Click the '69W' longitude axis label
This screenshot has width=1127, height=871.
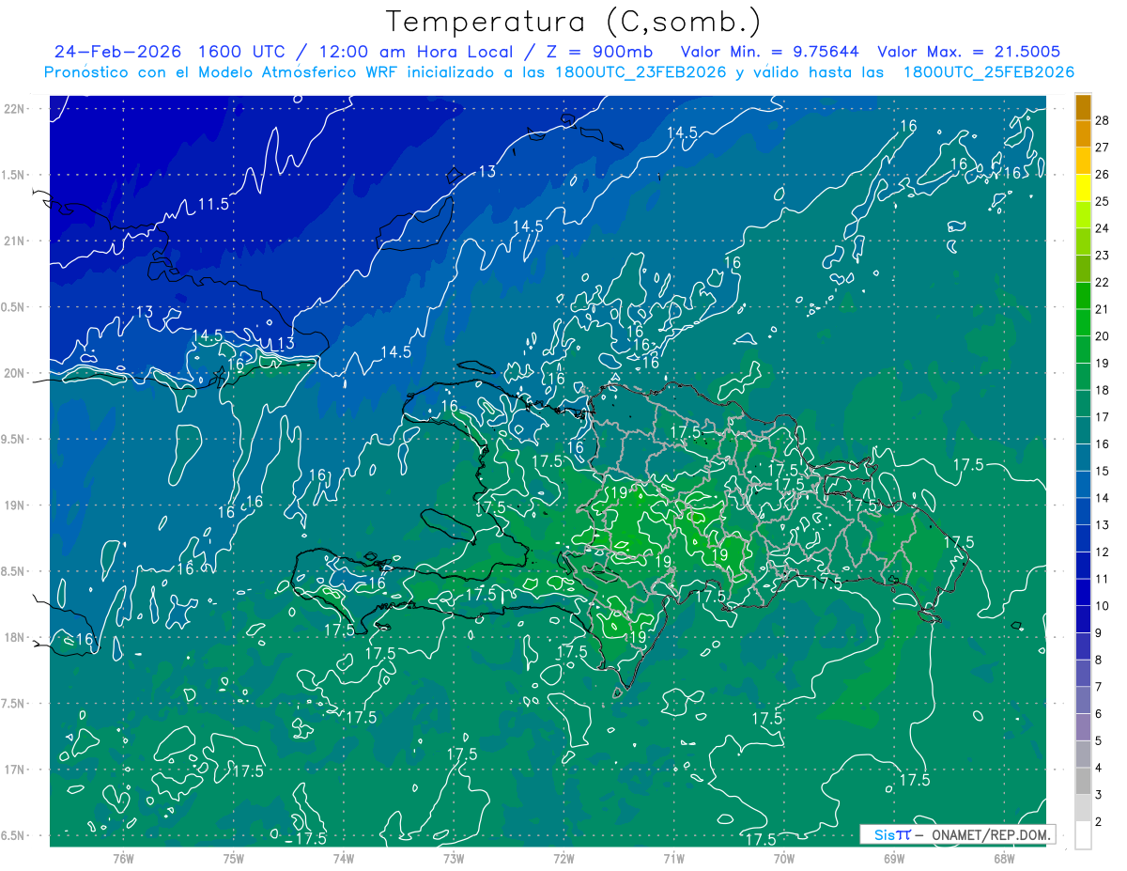(x=894, y=858)
